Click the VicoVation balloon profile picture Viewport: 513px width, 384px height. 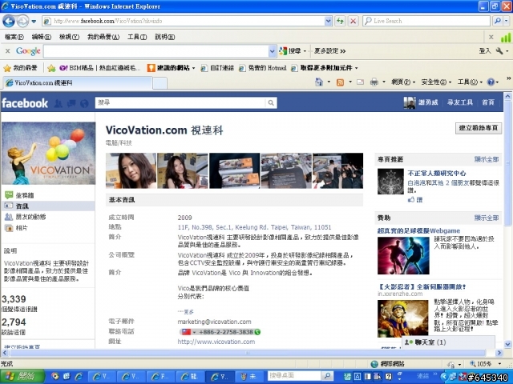pyautogui.click(x=48, y=153)
